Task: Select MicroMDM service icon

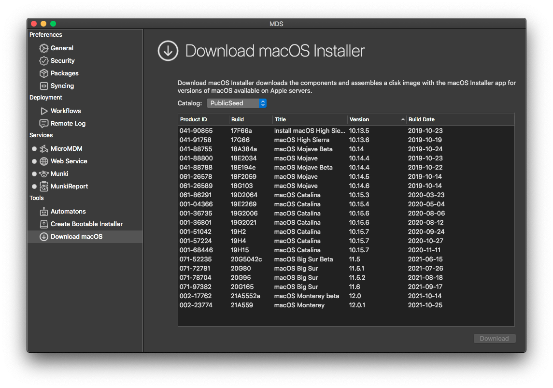Action: (x=44, y=148)
